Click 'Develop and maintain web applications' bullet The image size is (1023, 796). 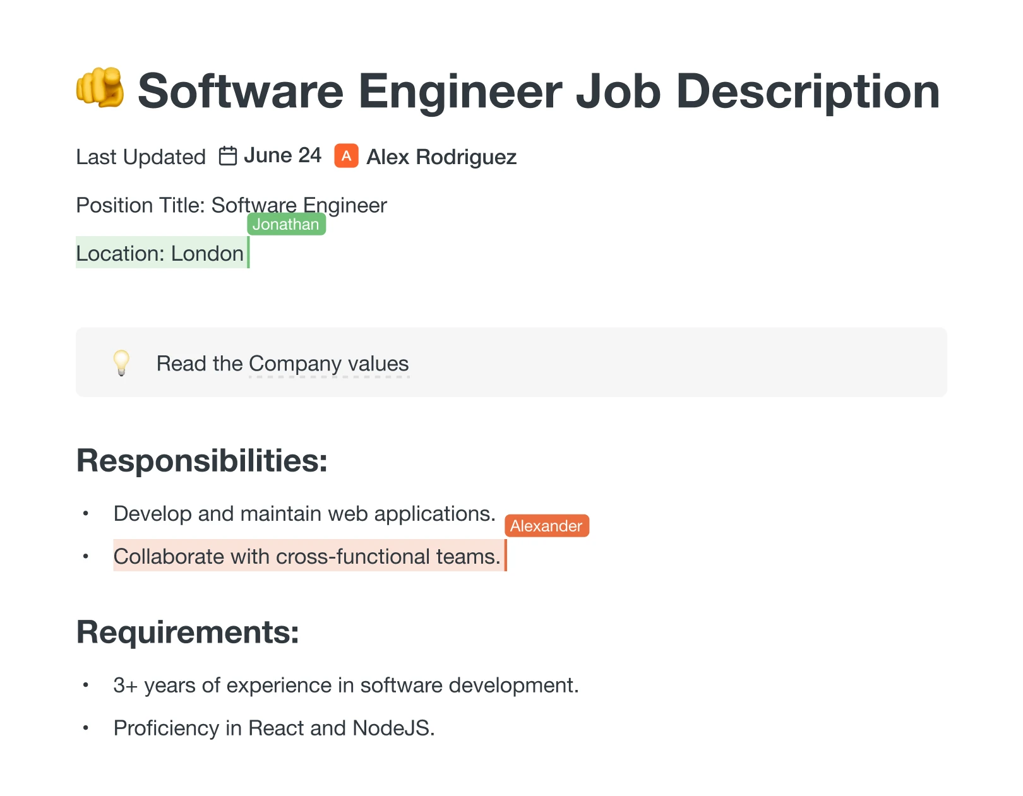point(304,514)
